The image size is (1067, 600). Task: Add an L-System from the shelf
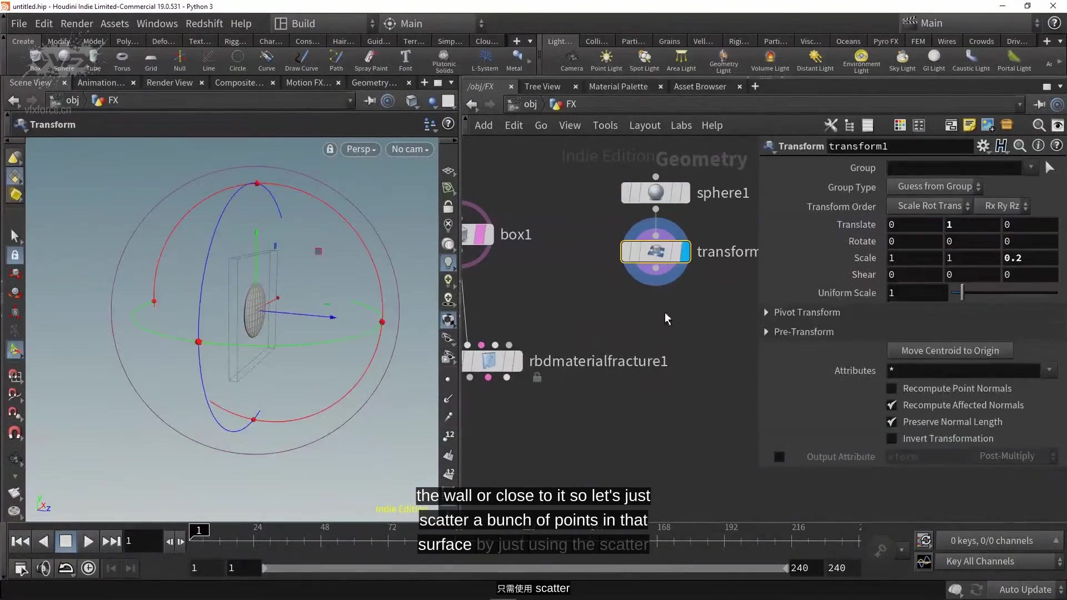point(485,61)
